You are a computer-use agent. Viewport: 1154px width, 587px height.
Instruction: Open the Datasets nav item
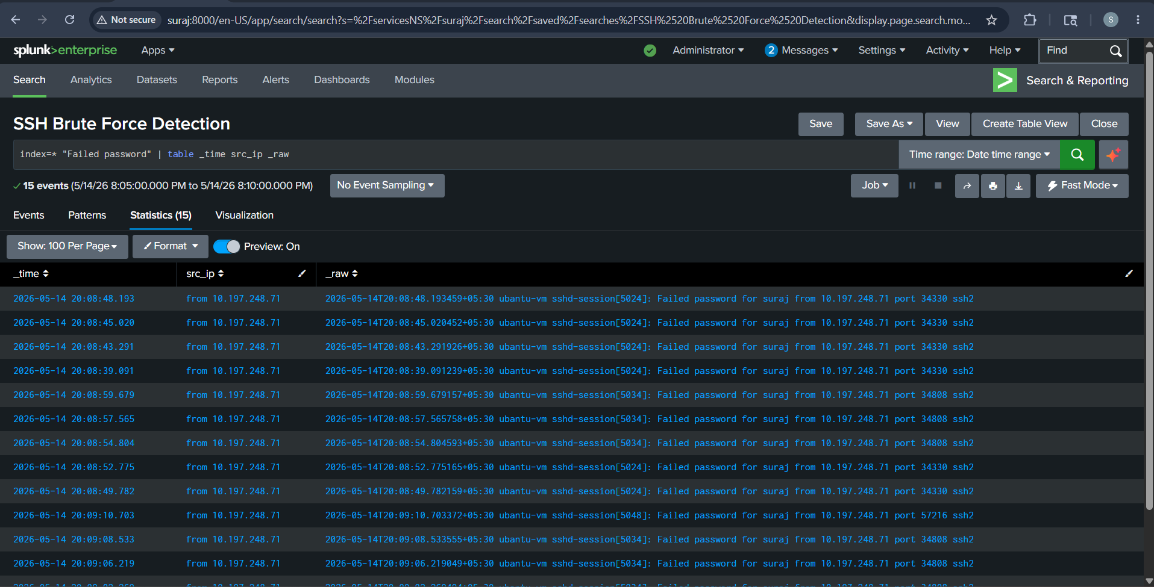tap(157, 80)
